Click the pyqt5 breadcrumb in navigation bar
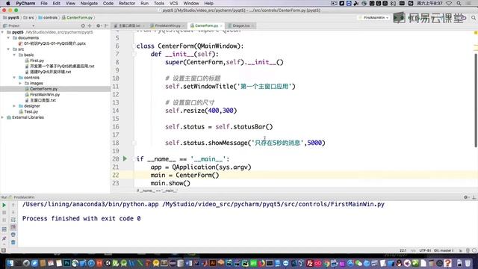 (11, 18)
